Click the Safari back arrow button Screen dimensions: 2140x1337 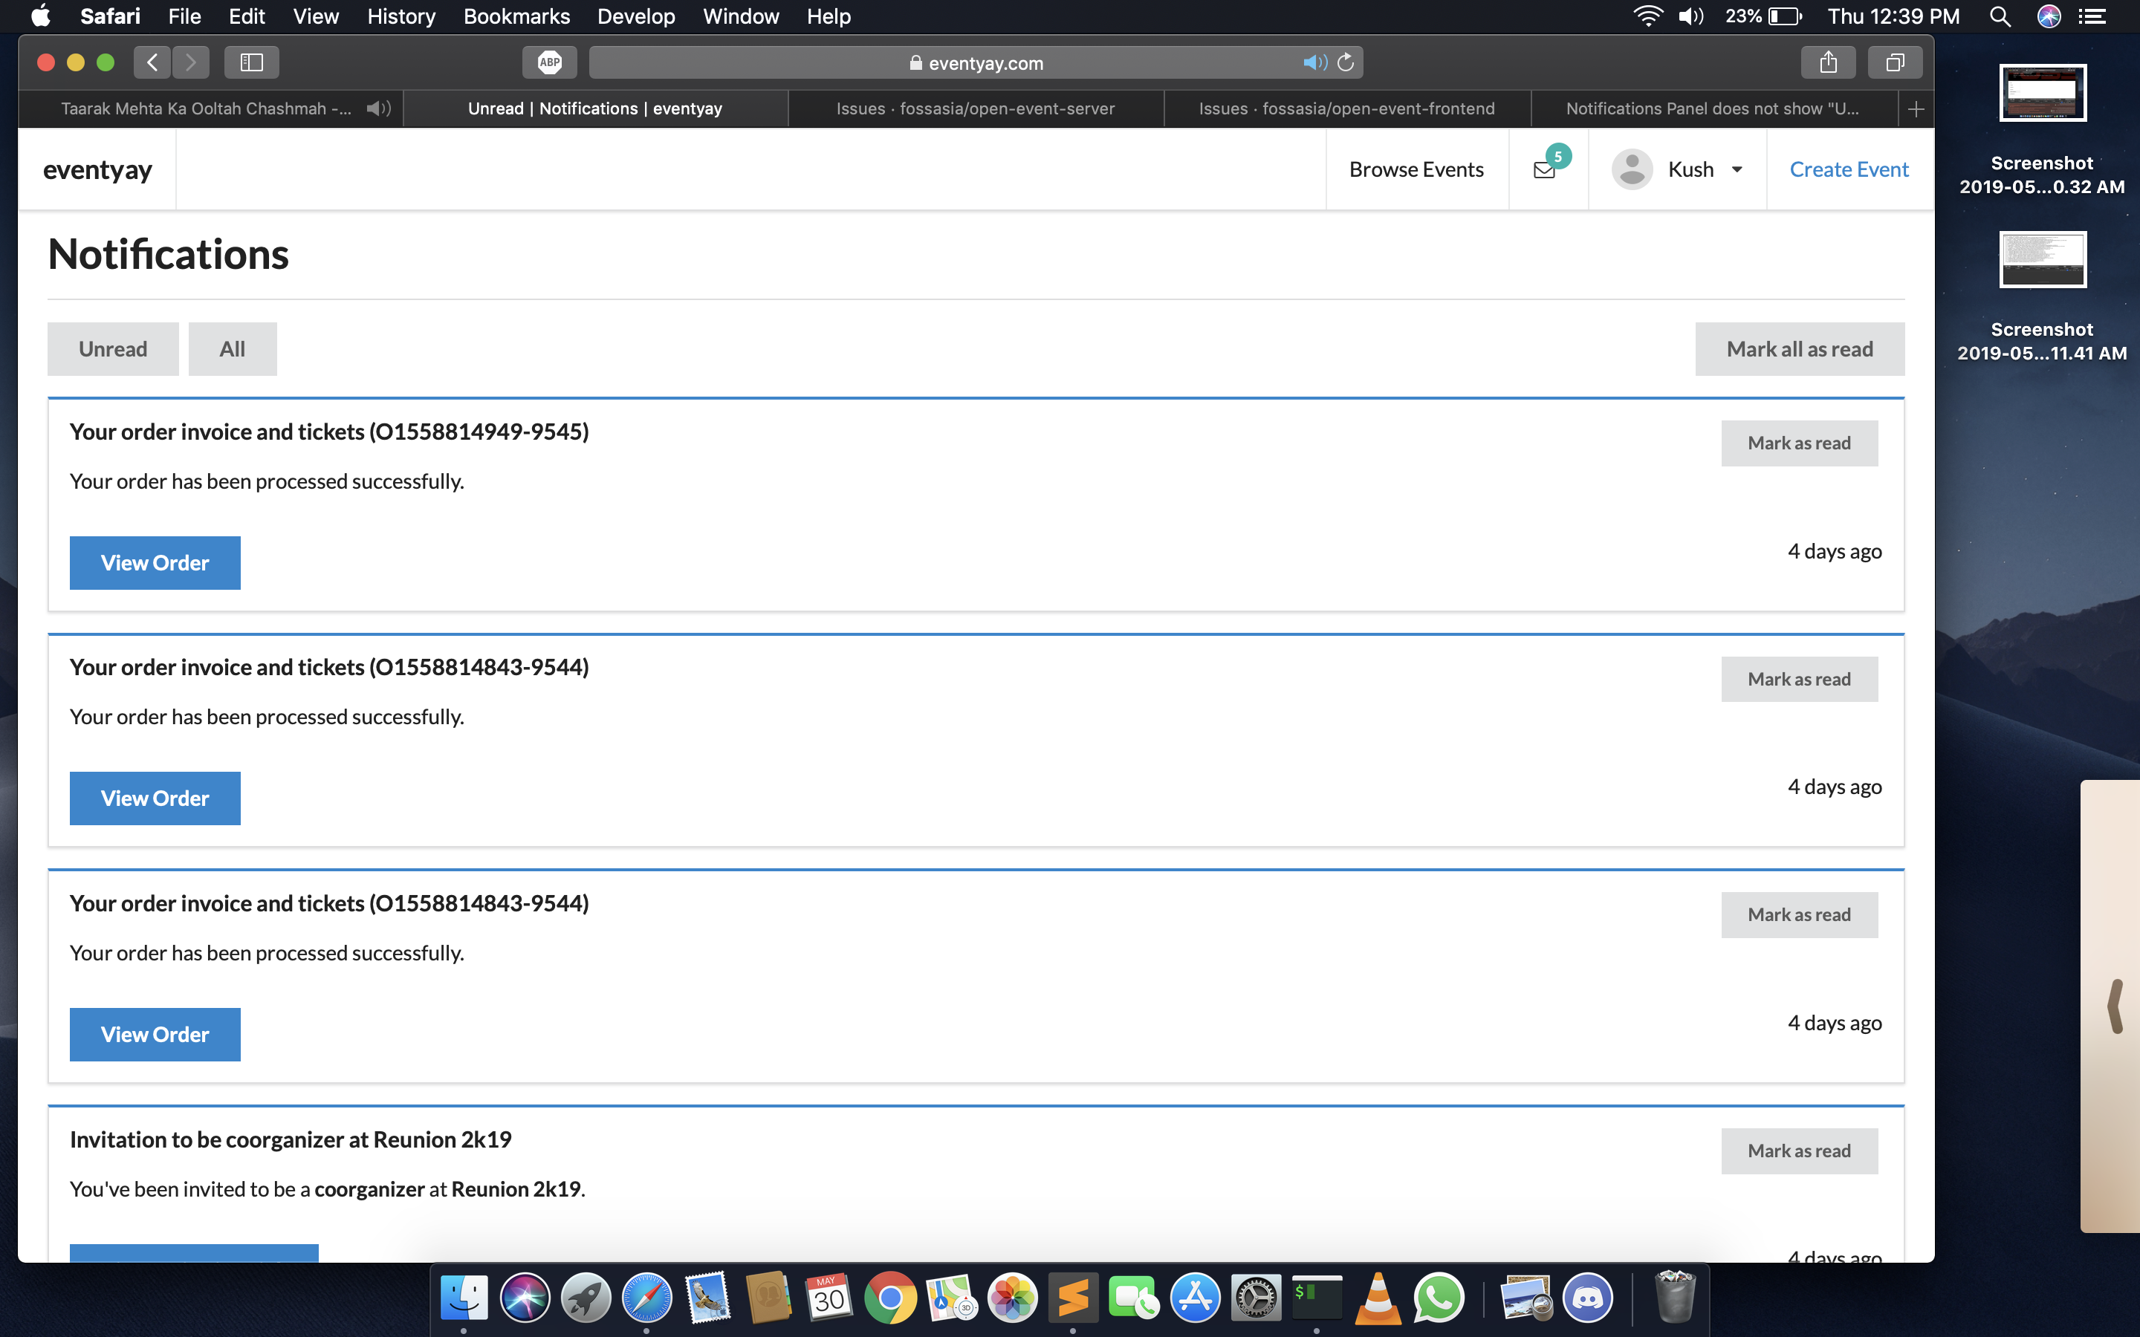(152, 62)
